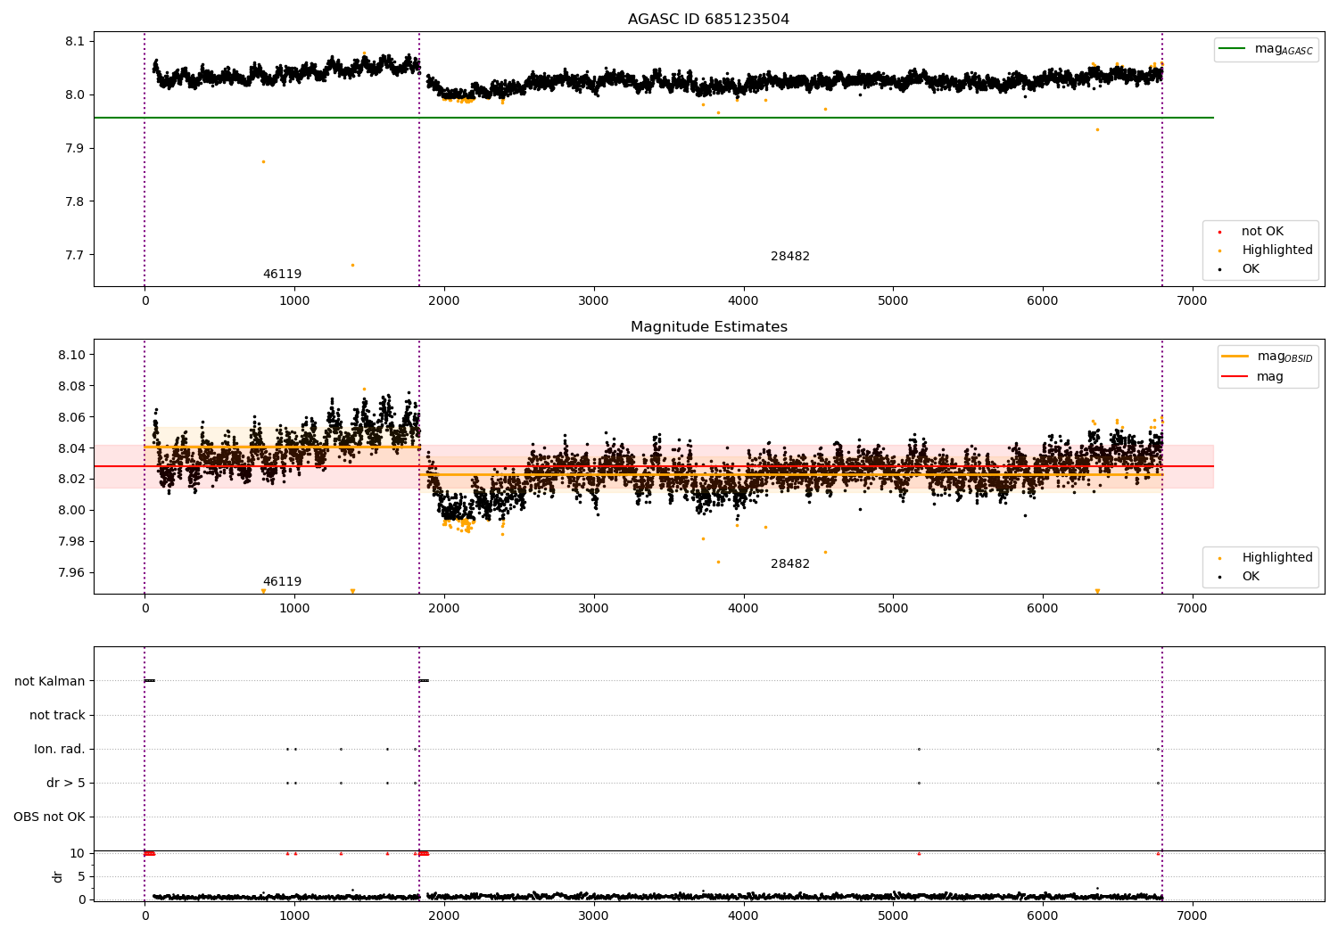1338x936 pixels.
Task: Click the orange outlier point near 7.68 in the top plot
Action: 352,265
